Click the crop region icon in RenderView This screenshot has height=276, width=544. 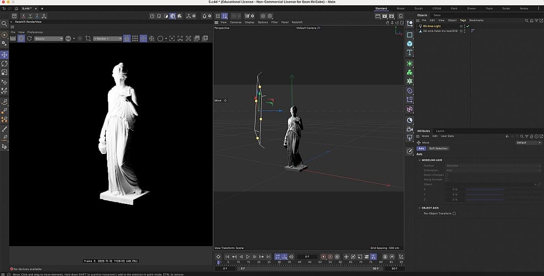pos(88,39)
